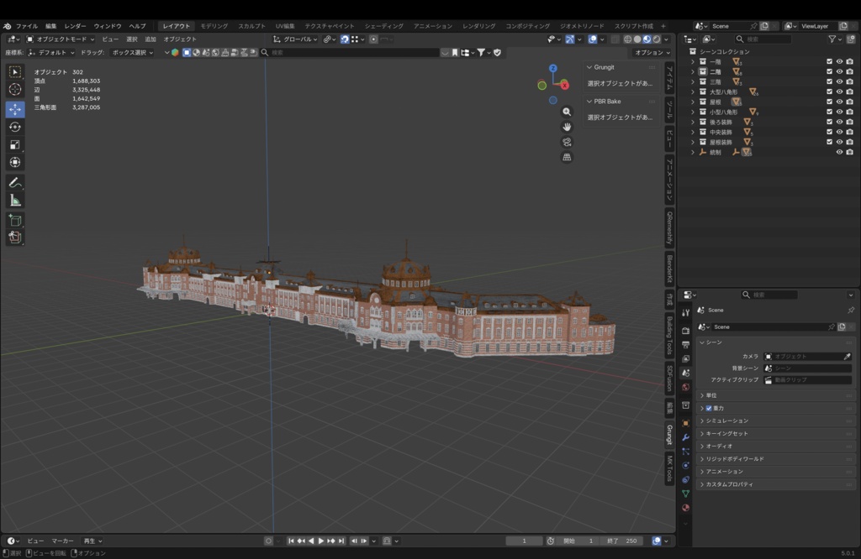The width and height of the screenshot is (861, 559).
Task: Select rendered viewport shading mode
Action: point(657,39)
